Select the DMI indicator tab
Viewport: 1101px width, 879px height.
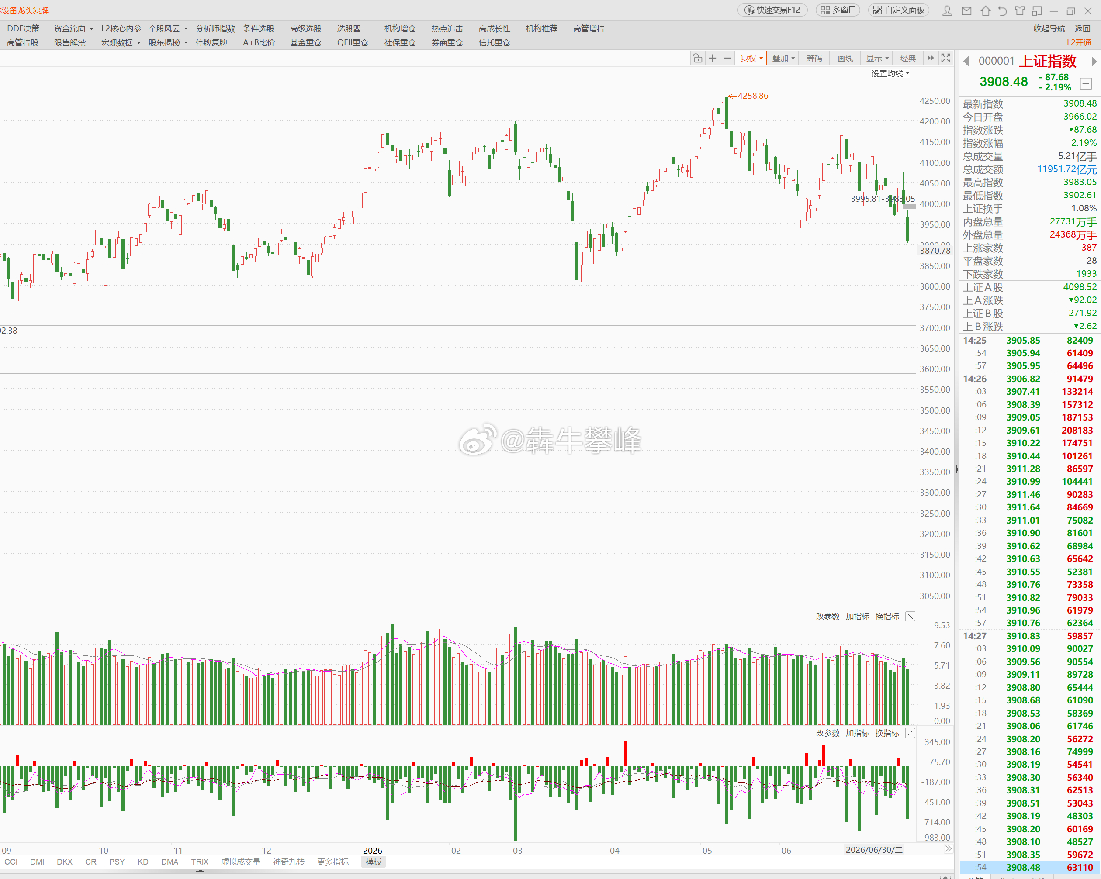(37, 862)
